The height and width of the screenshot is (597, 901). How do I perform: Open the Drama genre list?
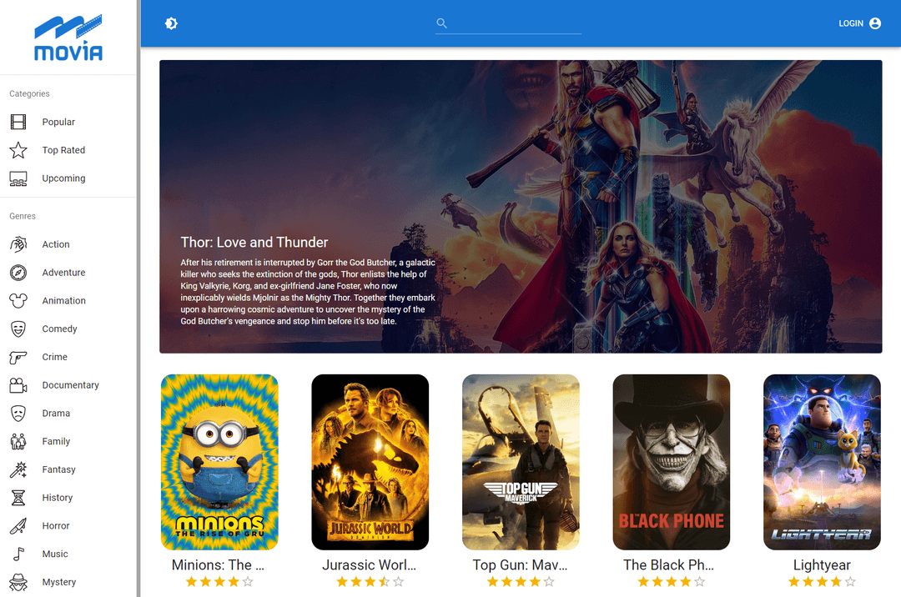pyautogui.click(x=56, y=414)
